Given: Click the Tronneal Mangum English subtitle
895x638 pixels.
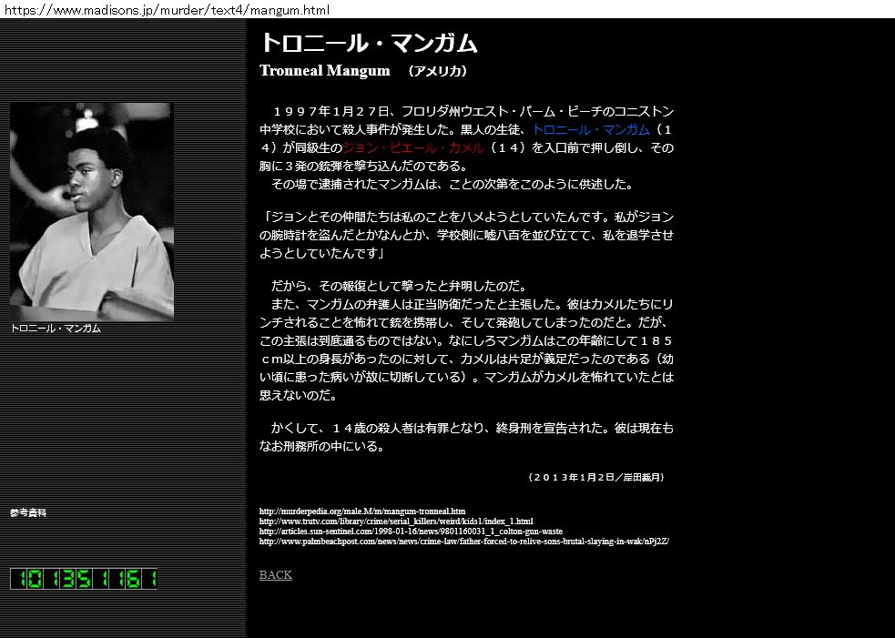Looking at the screenshot, I should pyautogui.click(x=324, y=71).
